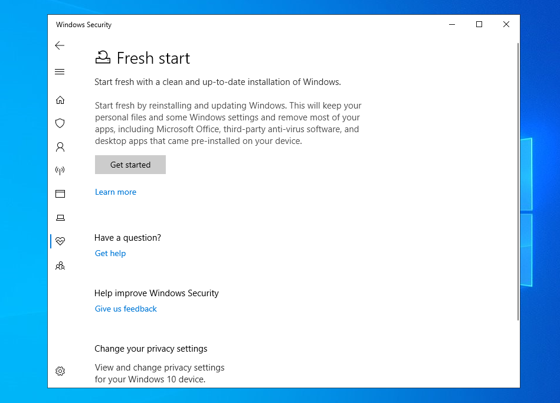Open Firewall & network protection icon
Viewport: 560px width, 403px height.
pyautogui.click(x=60, y=171)
